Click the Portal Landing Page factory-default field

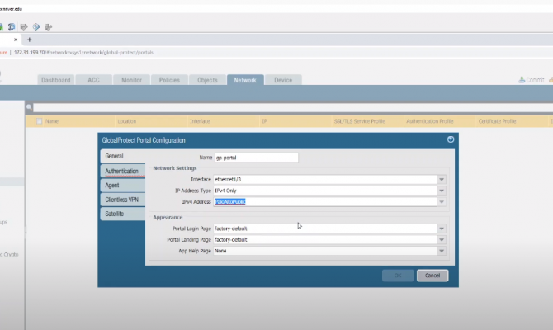[325, 240]
